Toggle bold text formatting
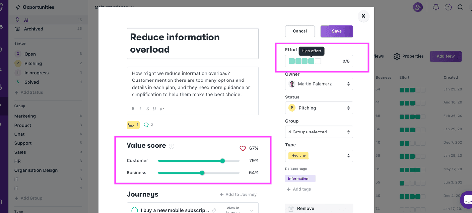This screenshot has width=472, height=213. point(133,109)
